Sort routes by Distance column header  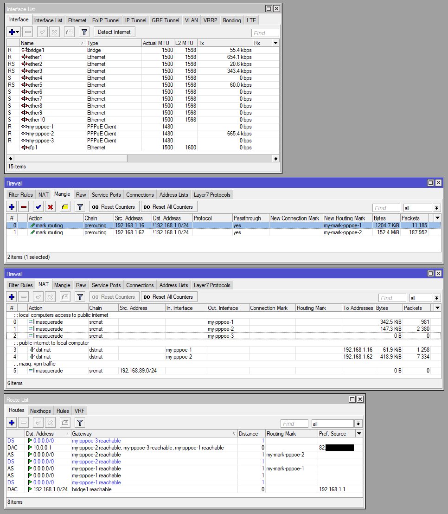pyautogui.click(x=251, y=434)
